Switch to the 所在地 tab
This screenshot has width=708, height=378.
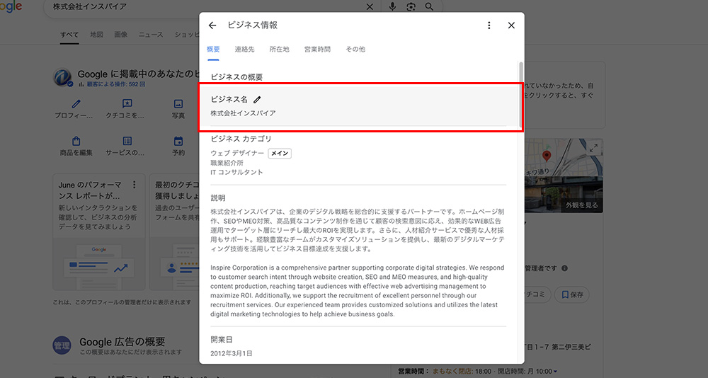tap(280, 50)
